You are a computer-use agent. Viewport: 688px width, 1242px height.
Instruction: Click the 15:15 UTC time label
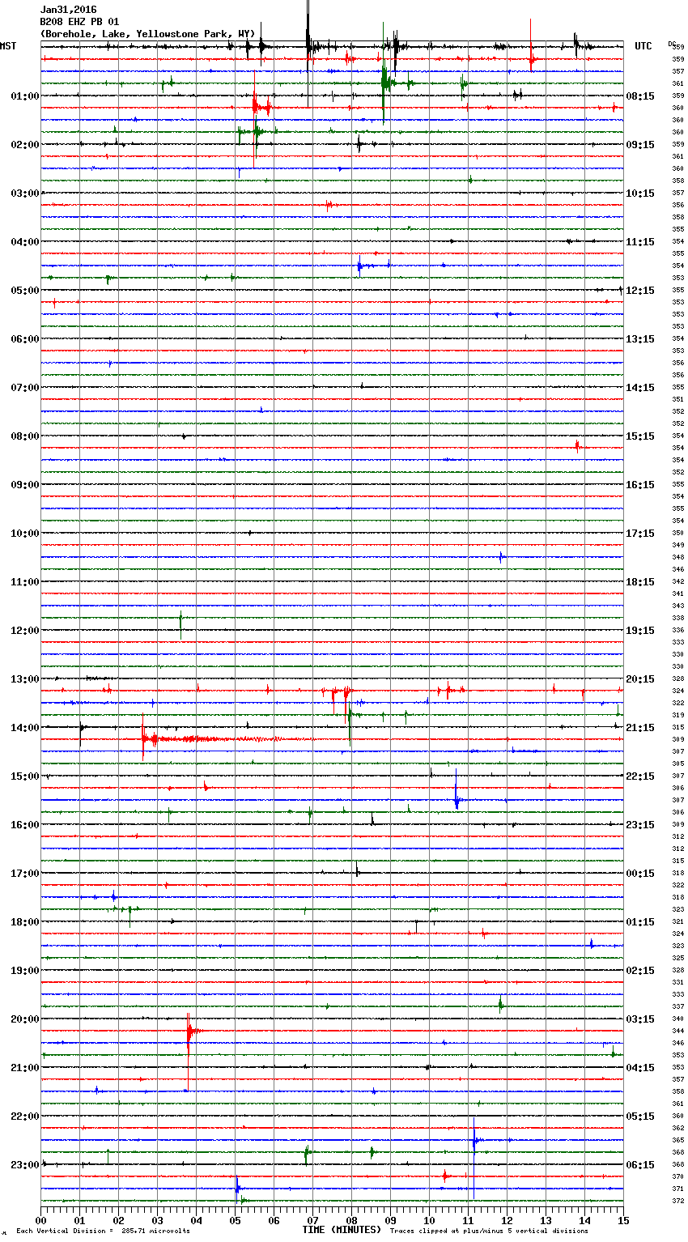(640, 436)
